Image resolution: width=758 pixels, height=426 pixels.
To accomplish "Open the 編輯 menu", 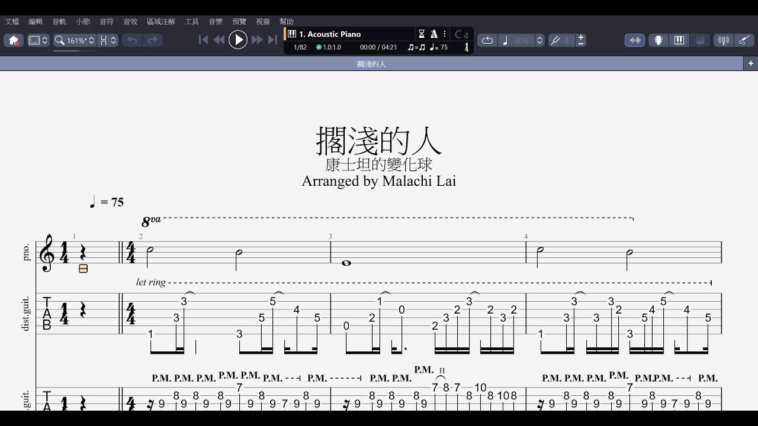I will (x=36, y=21).
